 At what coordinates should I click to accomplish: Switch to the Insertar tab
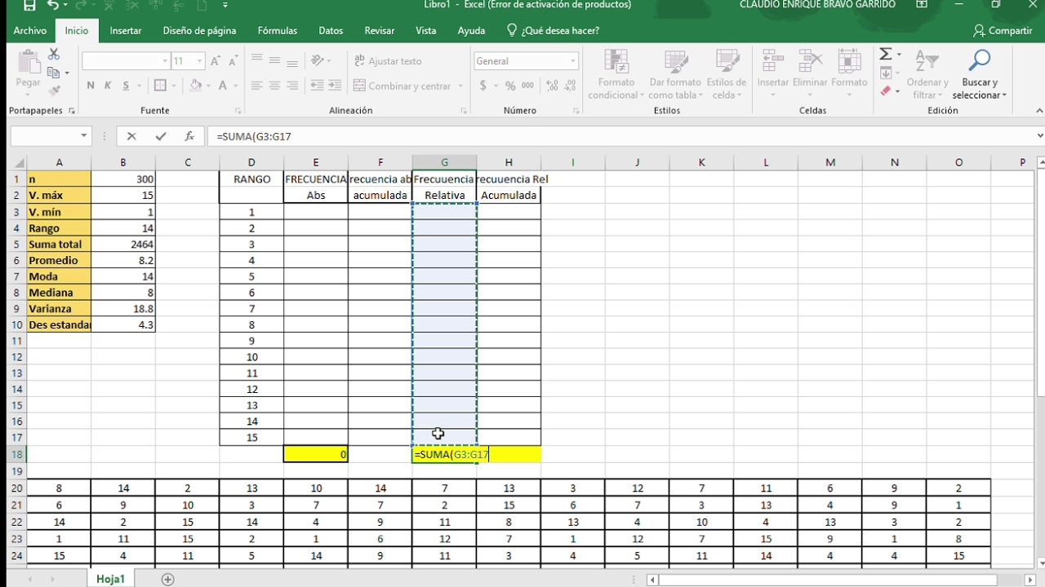[126, 31]
